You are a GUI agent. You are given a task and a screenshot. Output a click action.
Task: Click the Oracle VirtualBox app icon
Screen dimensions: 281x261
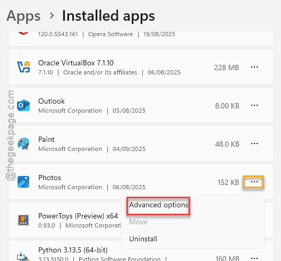(23, 67)
